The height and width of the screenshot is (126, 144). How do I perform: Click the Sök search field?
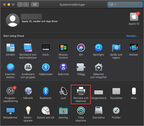click(125, 4)
